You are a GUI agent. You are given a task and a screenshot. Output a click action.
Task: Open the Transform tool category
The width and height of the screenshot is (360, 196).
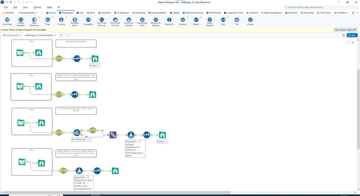[x=105, y=13]
